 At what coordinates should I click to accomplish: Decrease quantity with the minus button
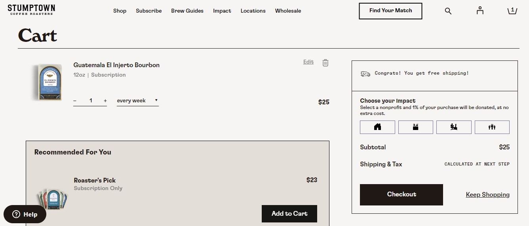click(x=75, y=101)
